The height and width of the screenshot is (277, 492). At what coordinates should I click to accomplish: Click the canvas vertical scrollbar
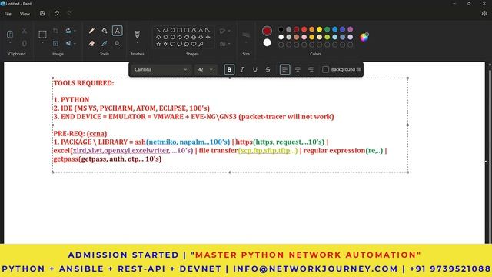pyautogui.click(x=490, y=154)
